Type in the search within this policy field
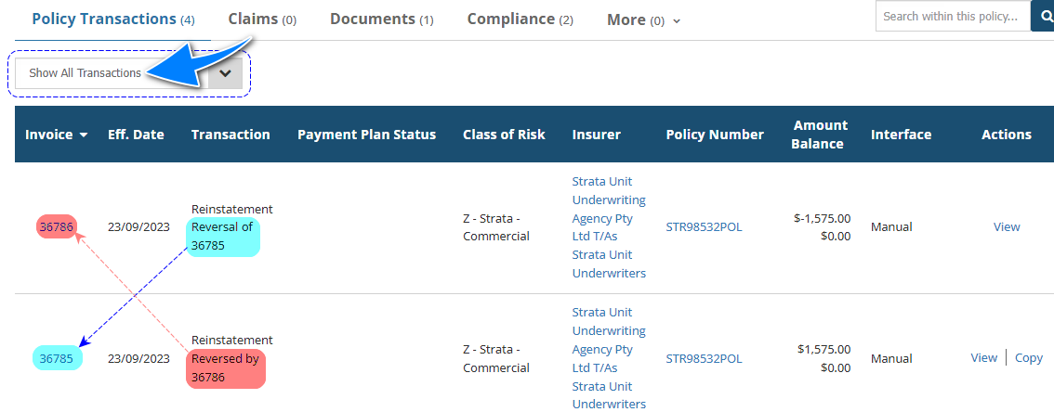Viewport: 1054px width, 412px height. (x=952, y=16)
